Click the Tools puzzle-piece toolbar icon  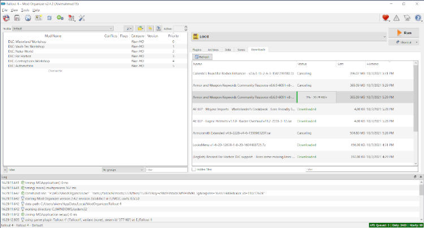tap(71, 18)
